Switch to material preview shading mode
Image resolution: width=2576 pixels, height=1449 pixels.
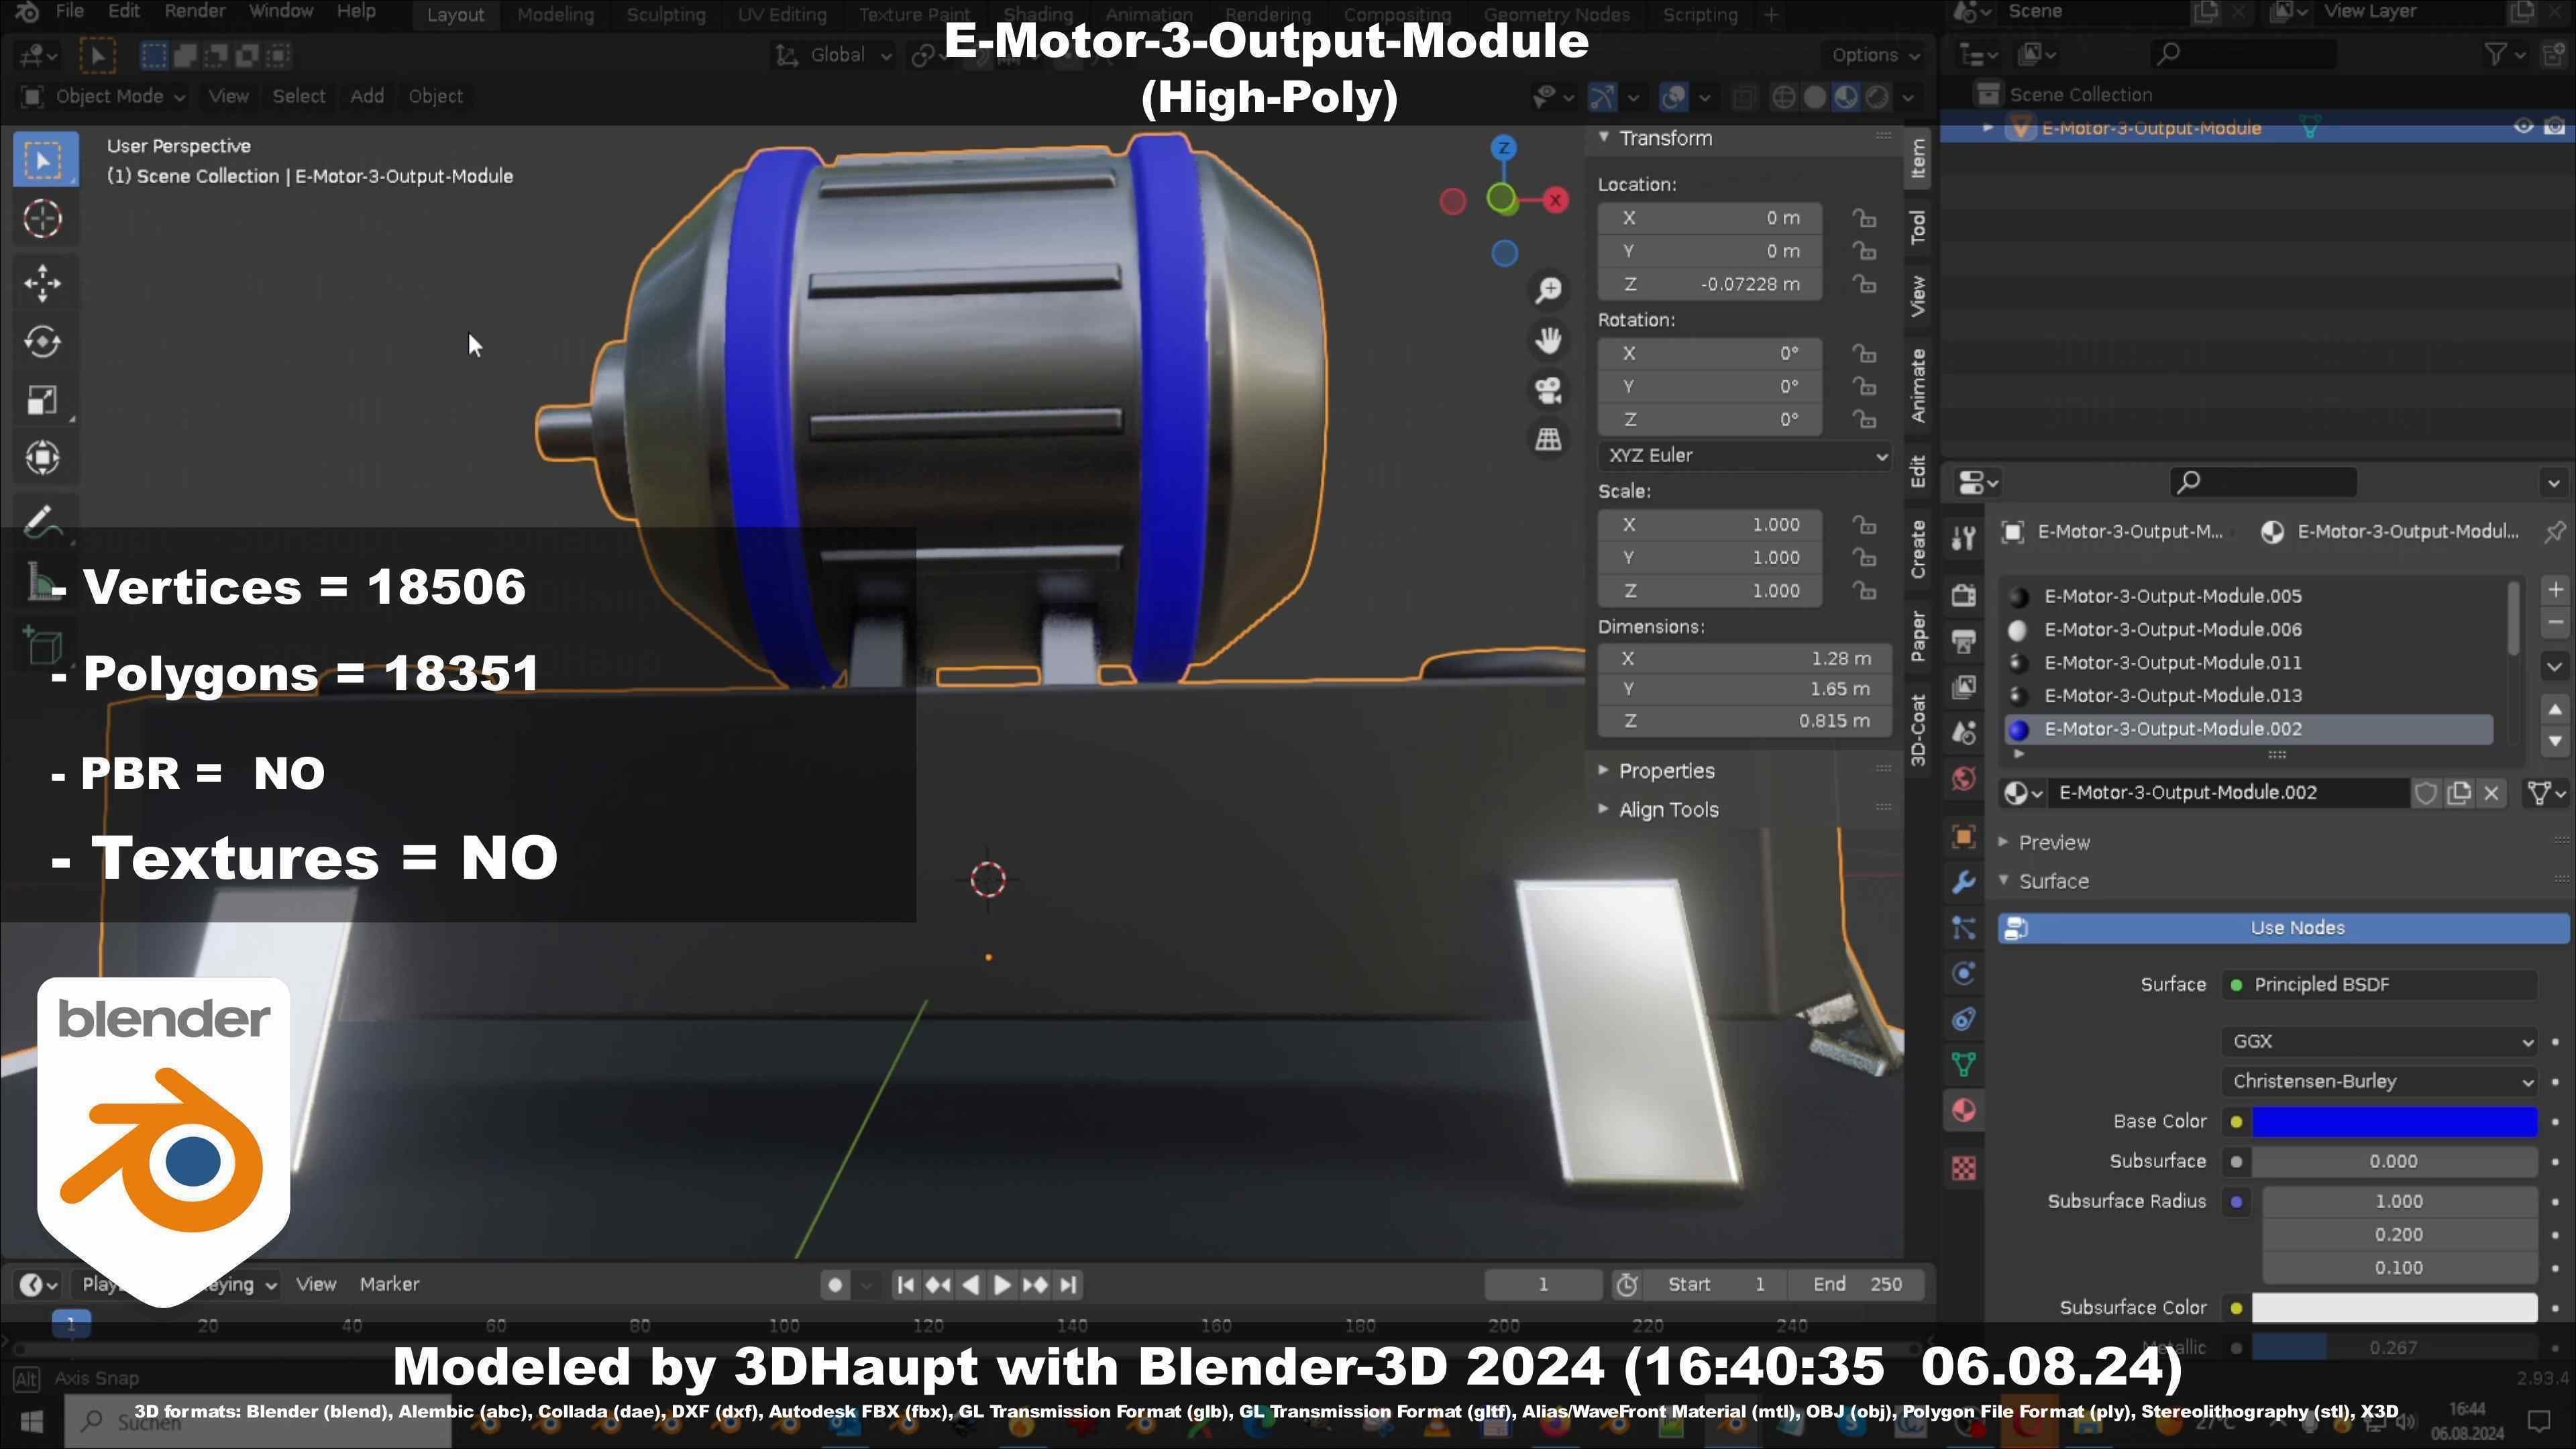click(1846, 97)
